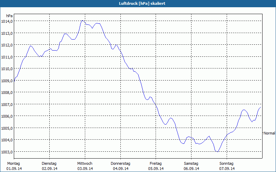Click the 1011,0 axis value
The width and height of the screenshot is (276, 172).
point(7,57)
